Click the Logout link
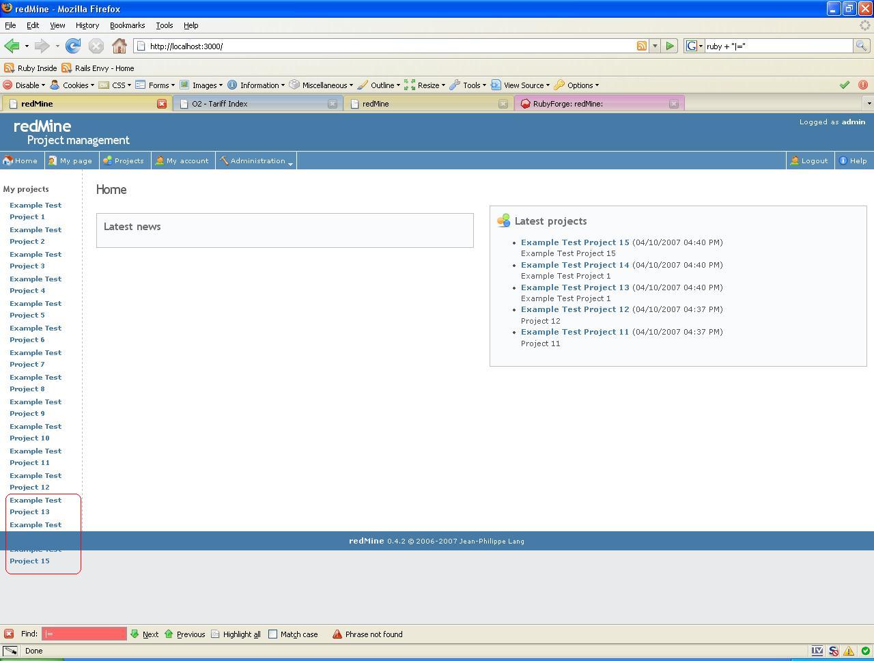 pos(809,161)
